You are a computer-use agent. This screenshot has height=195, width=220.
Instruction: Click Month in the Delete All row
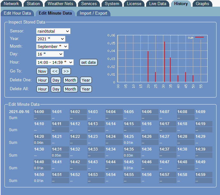click(x=70, y=89)
